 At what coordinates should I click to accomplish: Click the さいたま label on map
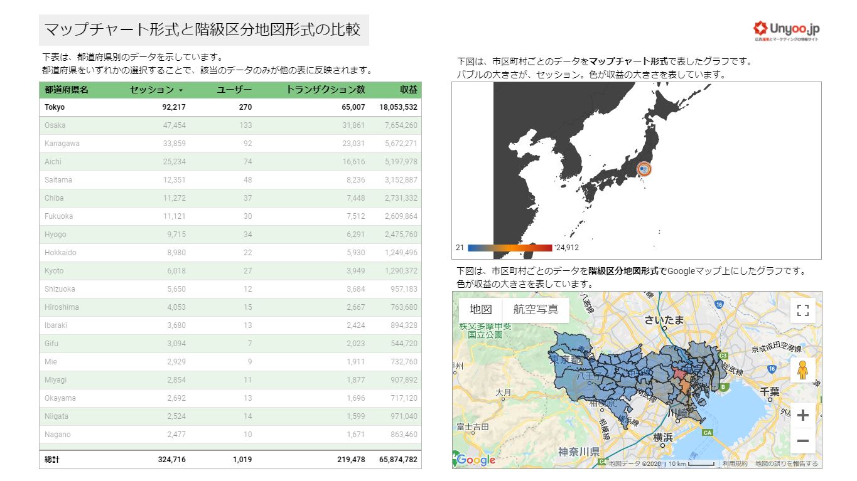[664, 320]
